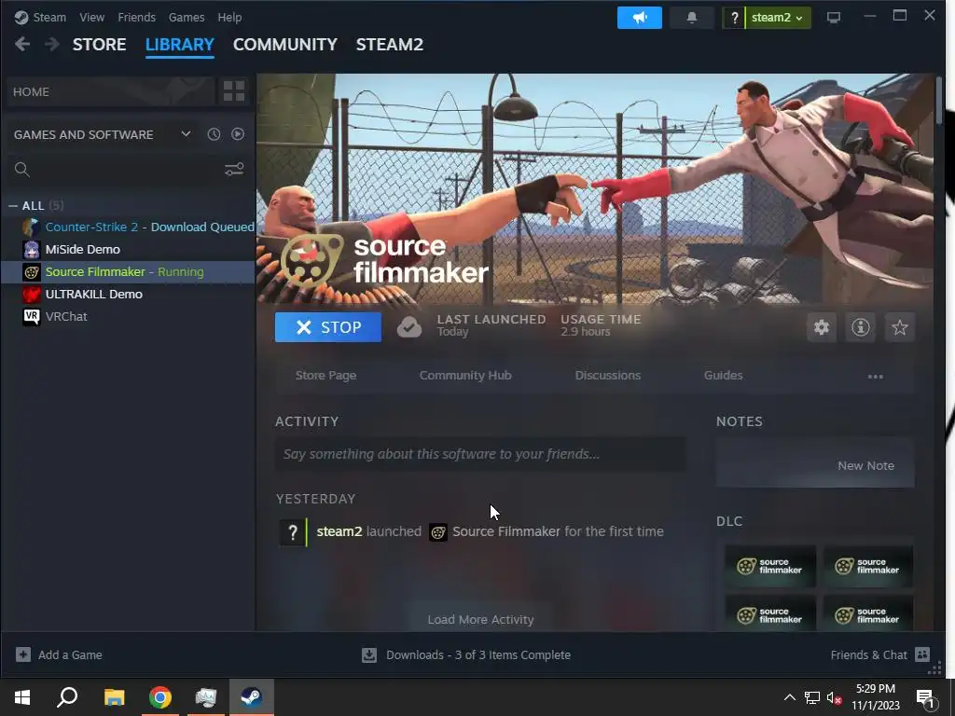This screenshot has height=716, width=955.
Task: Open the manage gear icon
Action: point(821,327)
